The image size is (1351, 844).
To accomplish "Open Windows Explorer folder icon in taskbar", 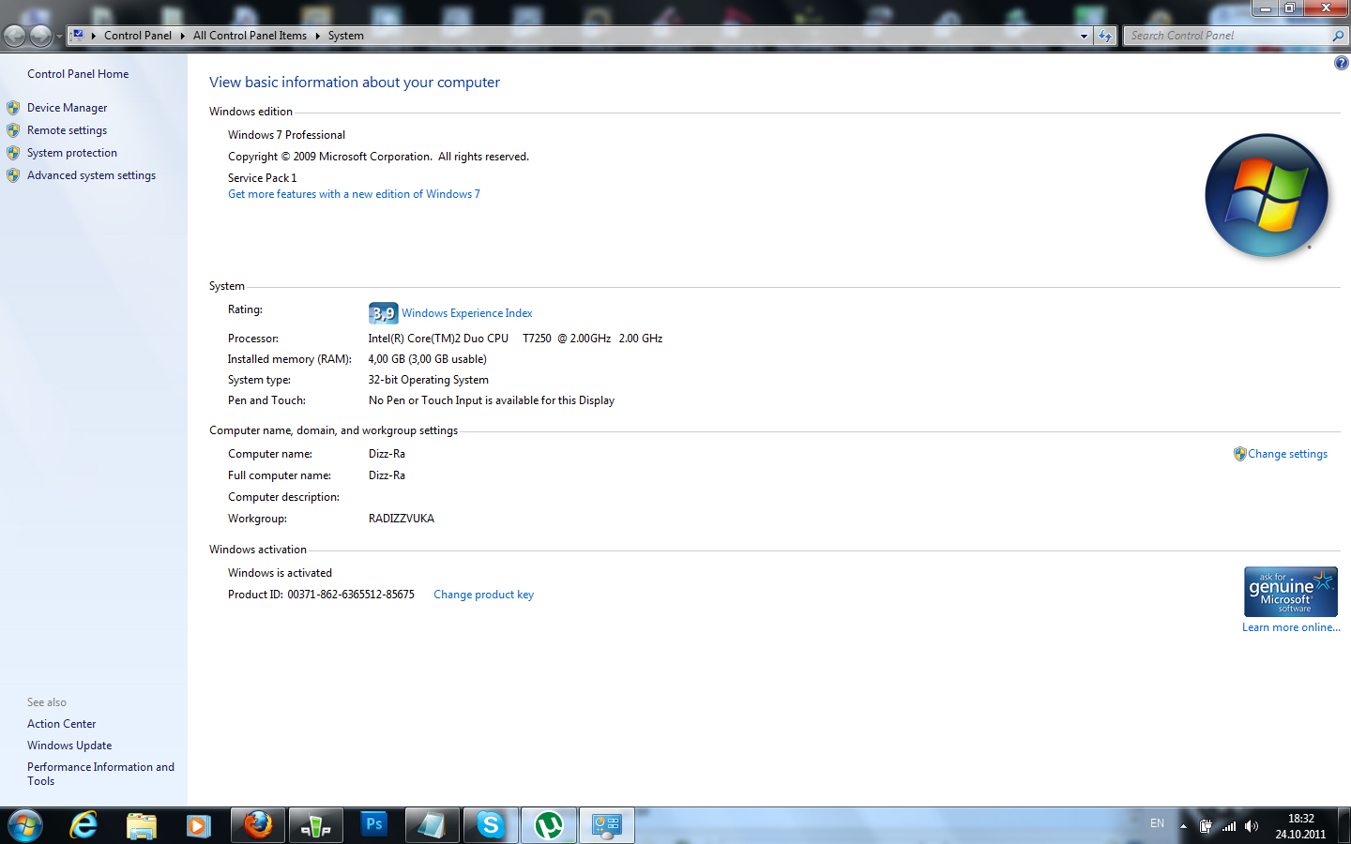I will click(x=142, y=825).
